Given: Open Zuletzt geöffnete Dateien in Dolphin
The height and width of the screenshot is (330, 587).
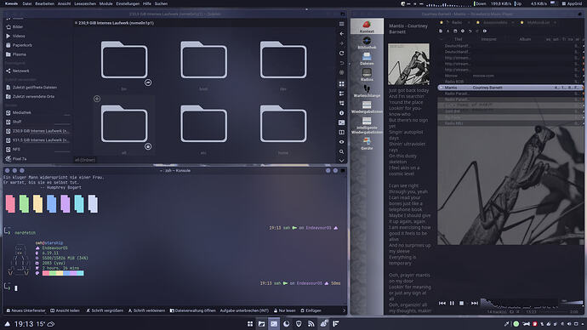Looking at the screenshot, I should (31, 87).
